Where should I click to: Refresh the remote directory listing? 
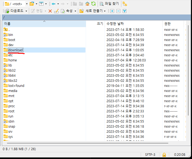pos(93,4)
